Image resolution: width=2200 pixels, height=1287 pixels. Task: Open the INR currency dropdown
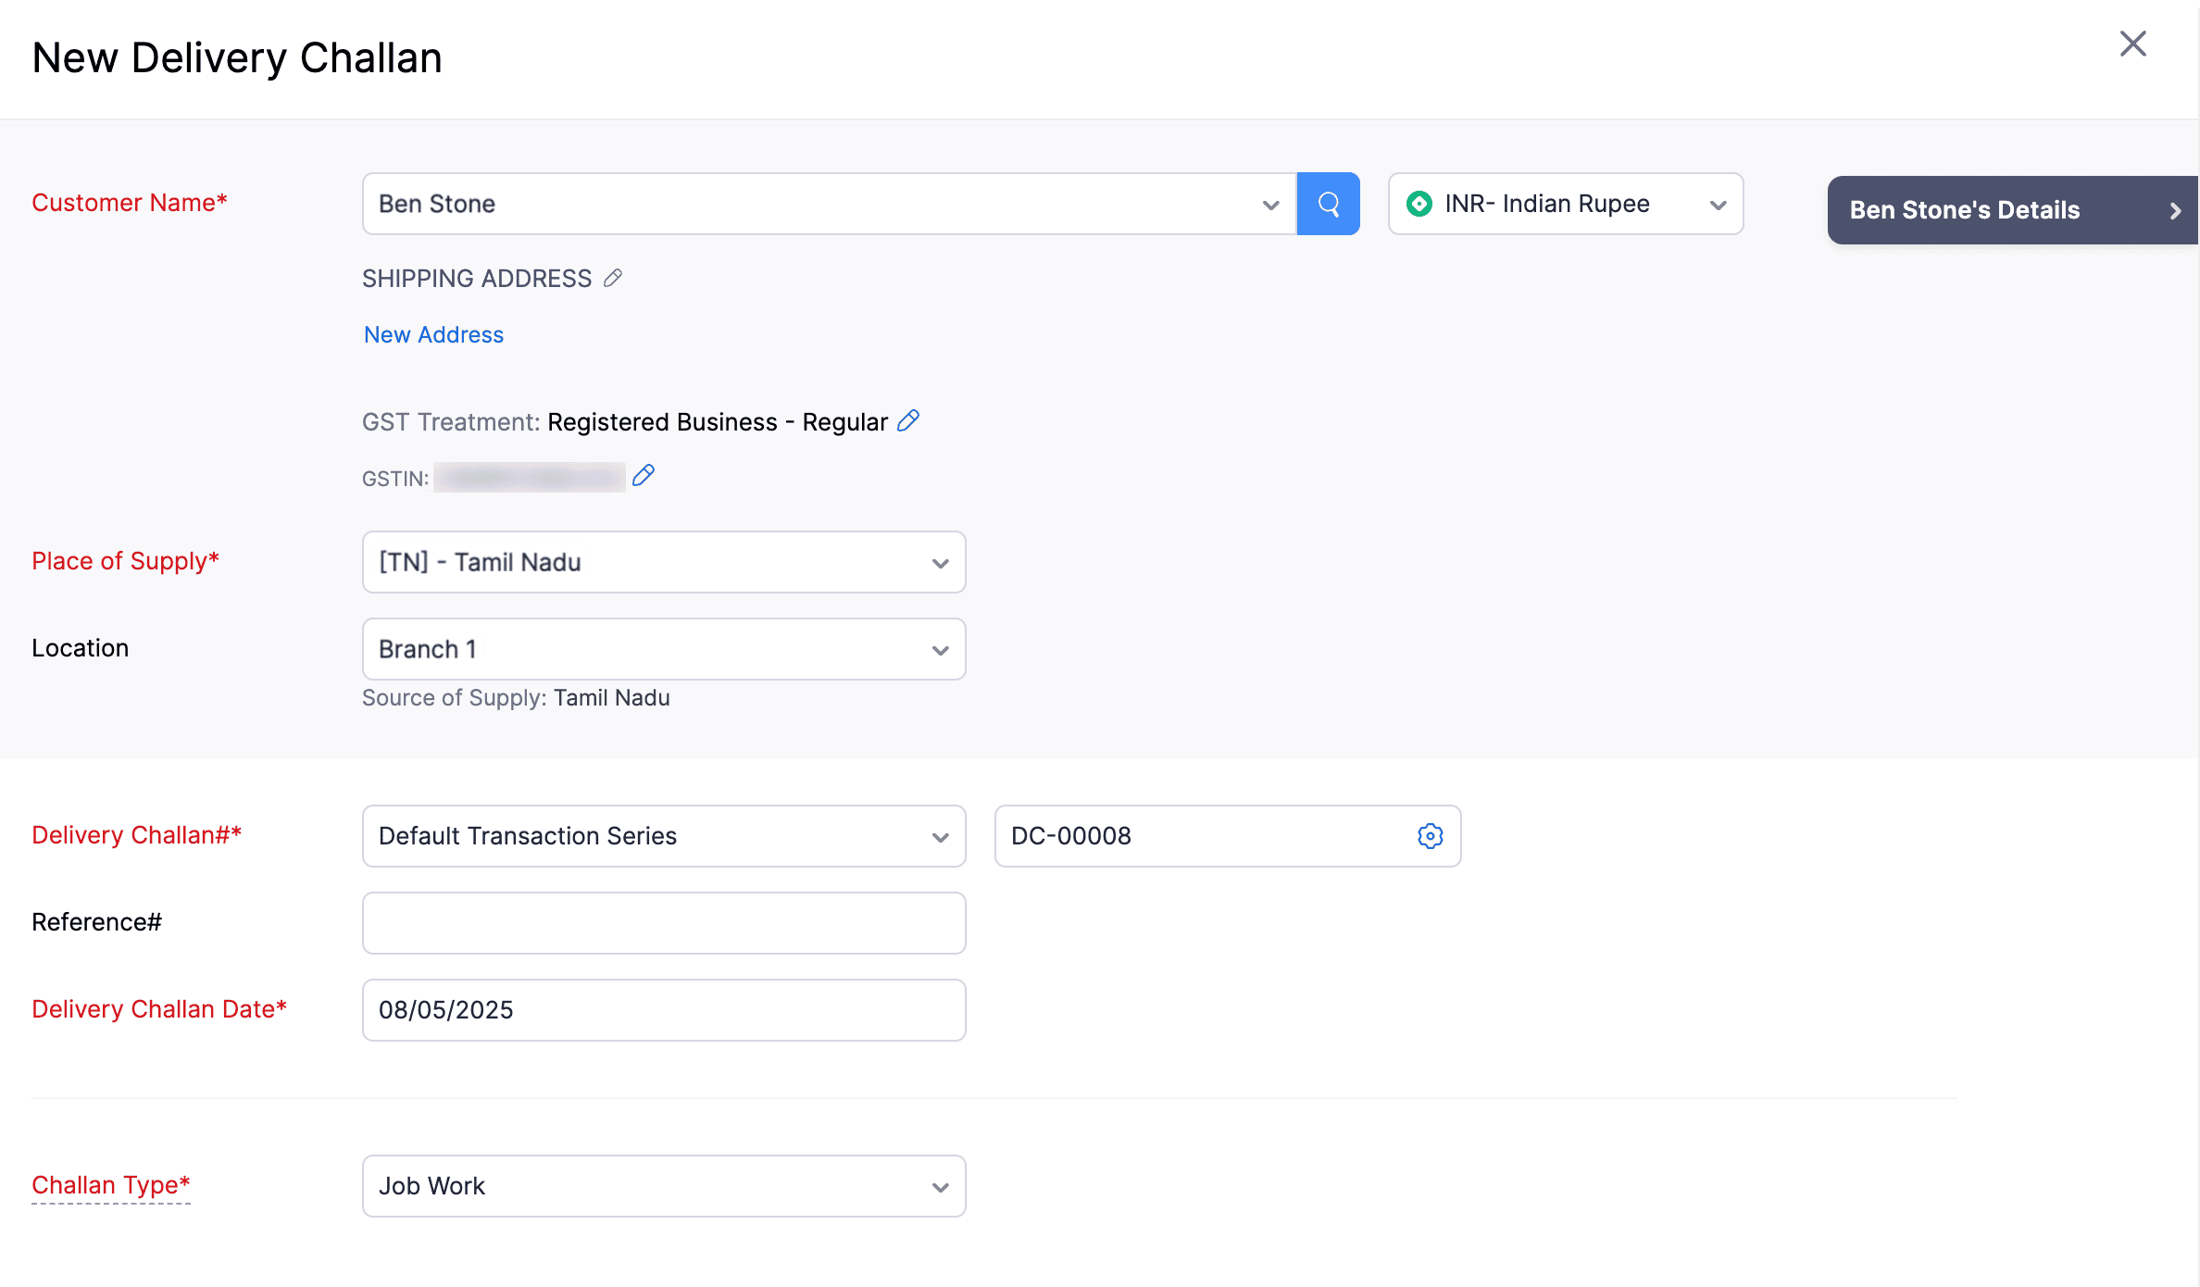(1718, 205)
